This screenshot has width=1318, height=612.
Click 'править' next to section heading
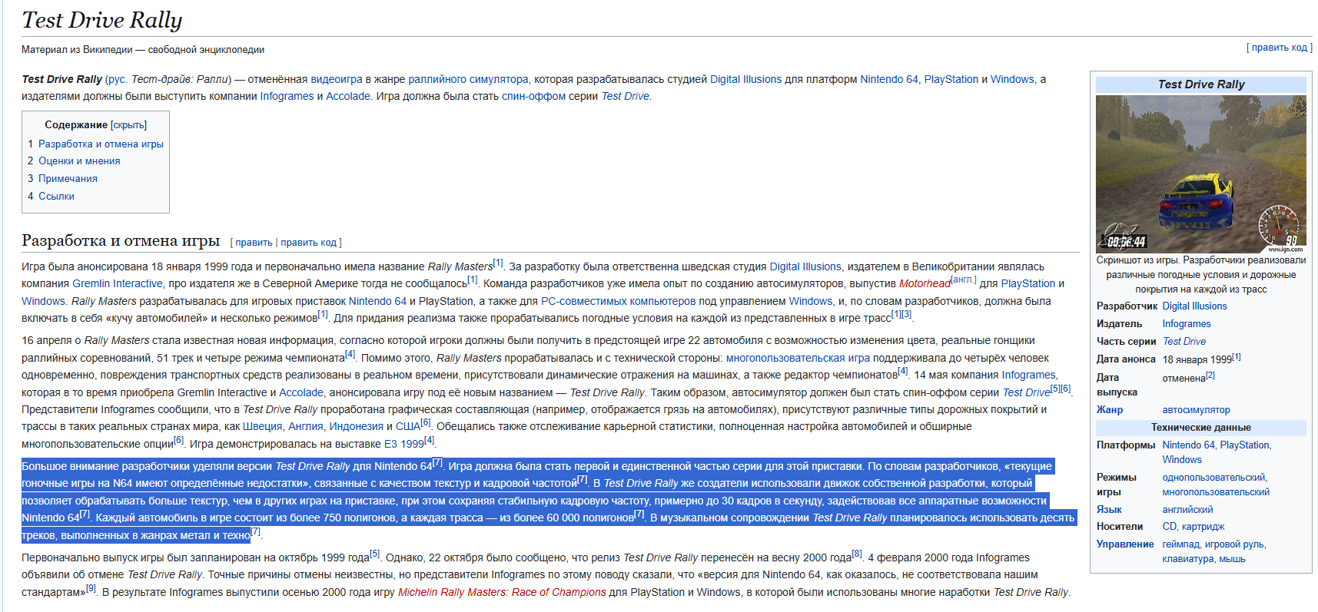pos(254,243)
